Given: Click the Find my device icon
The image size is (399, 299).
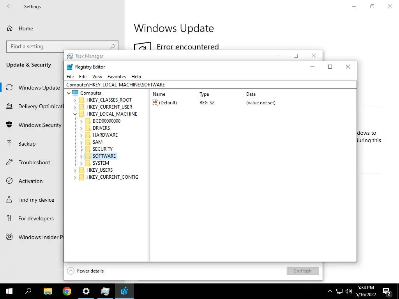Looking at the screenshot, I should pyautogui.click(x=9, y=200).
